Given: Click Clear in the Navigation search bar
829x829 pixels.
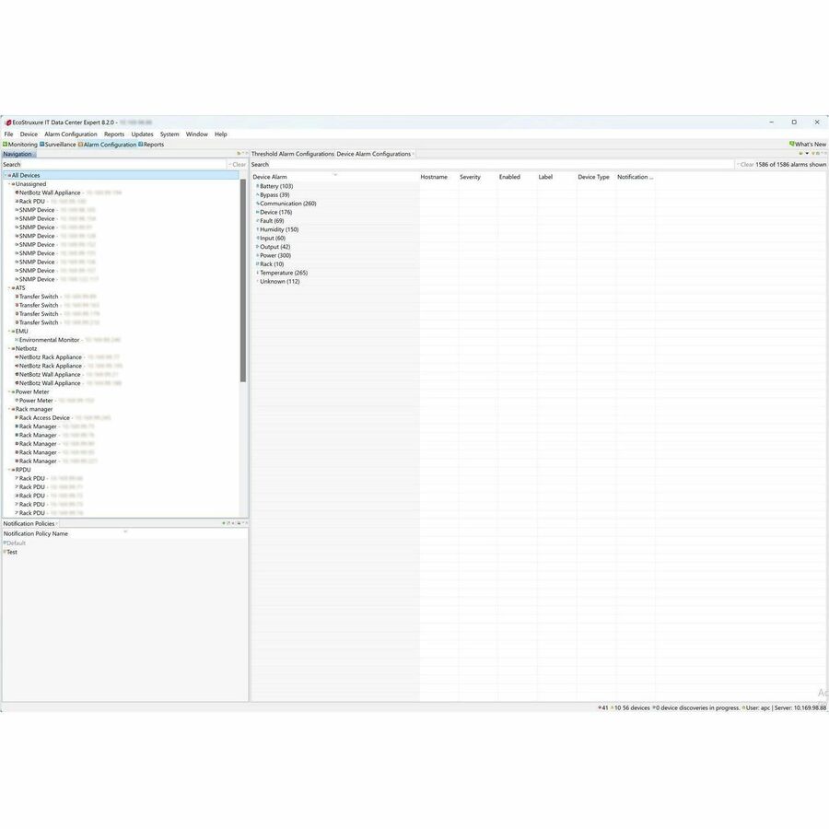Looking at the screenshot, I should 238,163.
